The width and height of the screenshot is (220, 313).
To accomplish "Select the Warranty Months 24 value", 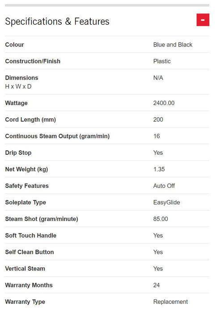I will pos(157,285).
